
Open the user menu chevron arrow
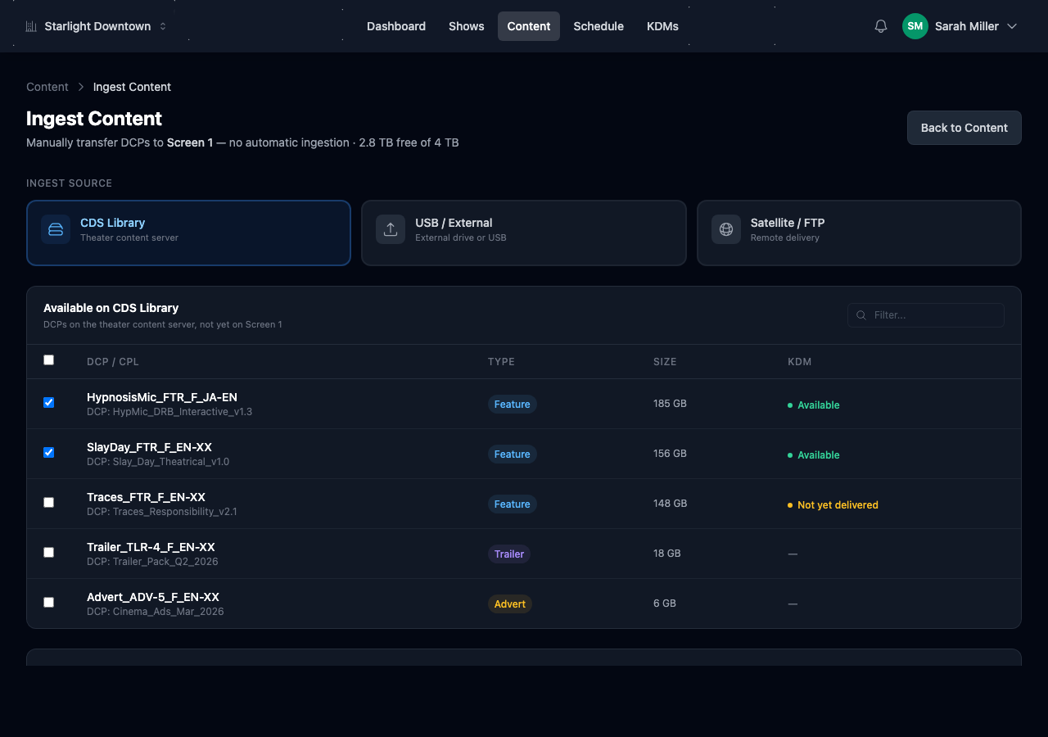1012,26
